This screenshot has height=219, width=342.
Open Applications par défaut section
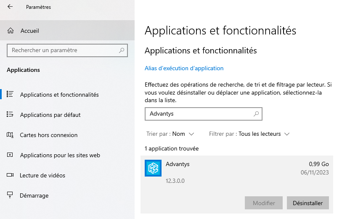coord(50,115)
